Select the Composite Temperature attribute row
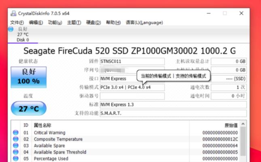Image resolution: width=261 pixels, height=162 pixels. pyautogui.click(x=126, y=139)
